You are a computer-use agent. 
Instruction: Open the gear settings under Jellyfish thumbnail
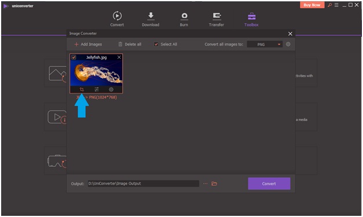(111, 89)
